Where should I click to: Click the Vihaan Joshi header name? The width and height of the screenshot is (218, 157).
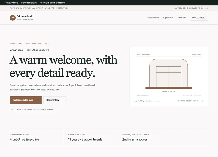point(25,16)
